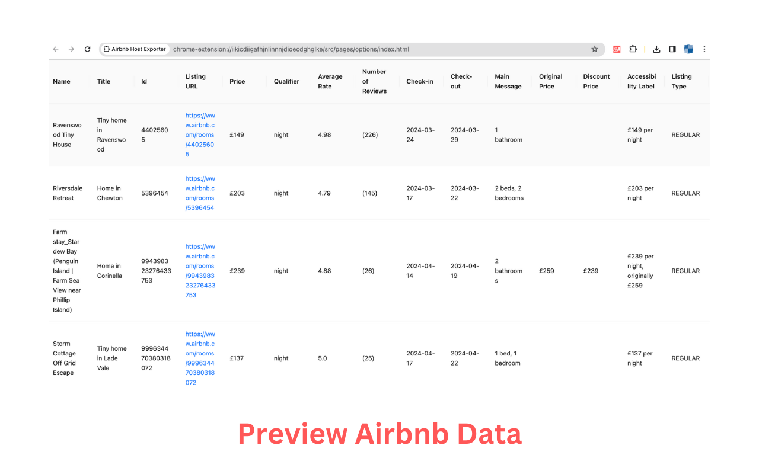Open Riverside Retreat listing URL 5396454

[200, 193]
